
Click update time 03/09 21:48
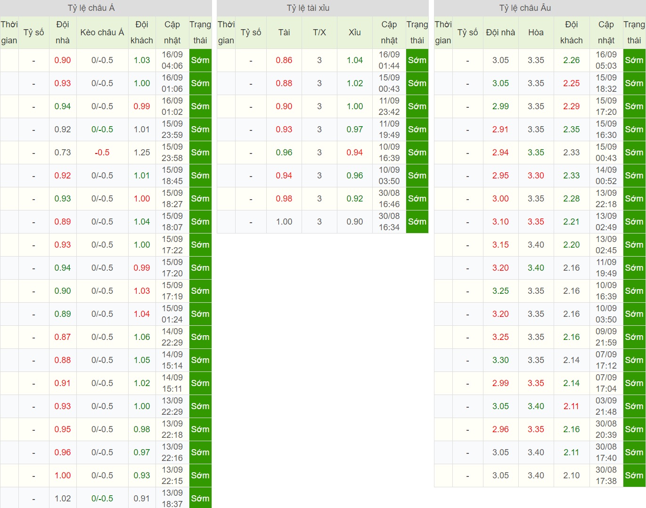coord(606,406)
